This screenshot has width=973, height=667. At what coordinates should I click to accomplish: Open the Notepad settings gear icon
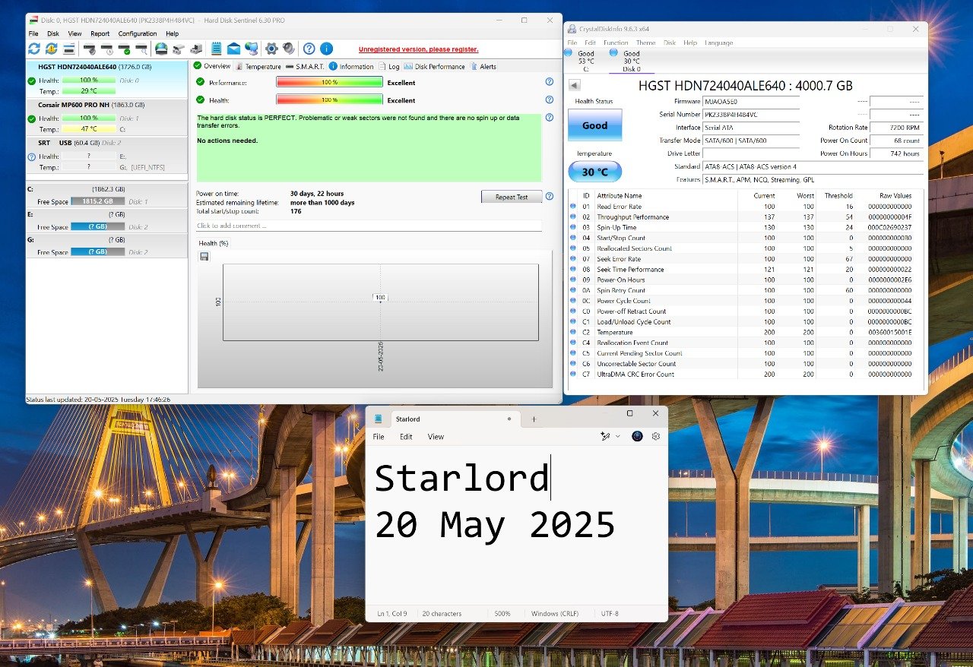point(656,436)
